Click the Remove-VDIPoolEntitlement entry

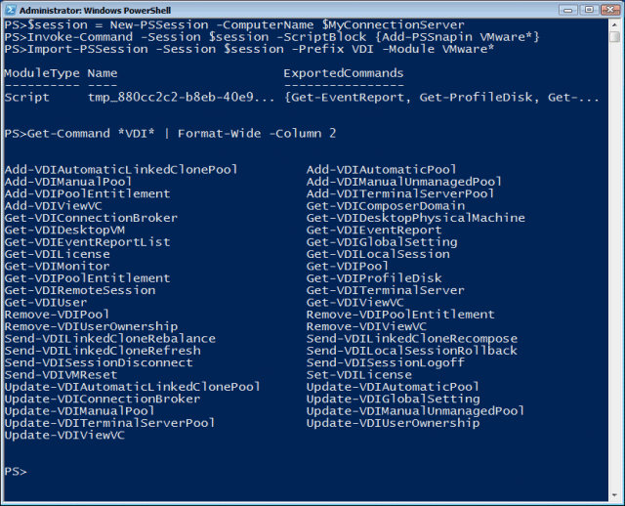[400, 315]
